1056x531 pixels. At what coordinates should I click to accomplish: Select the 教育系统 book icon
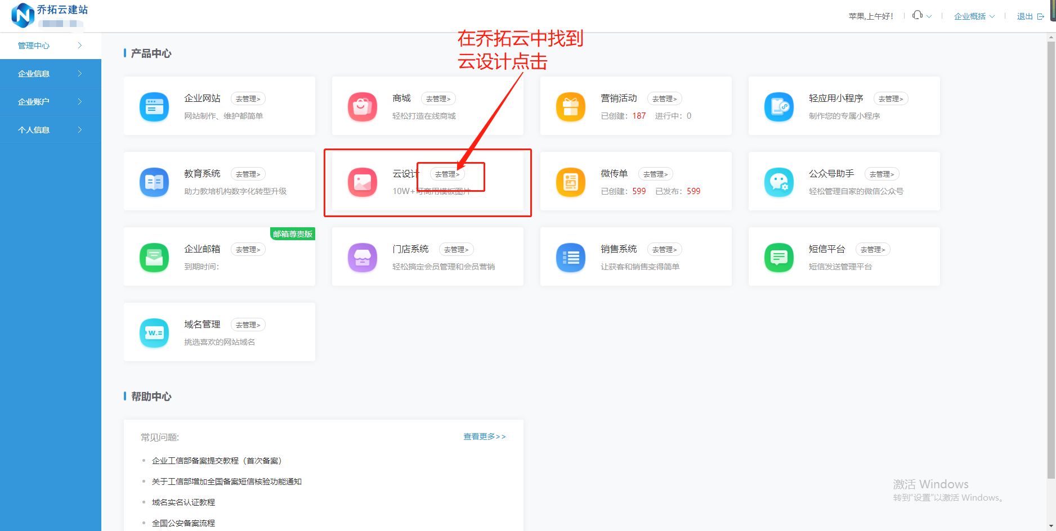coord(154,182)
